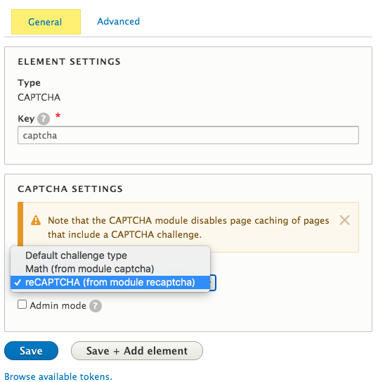Click the challenge type select box edge

213,283
